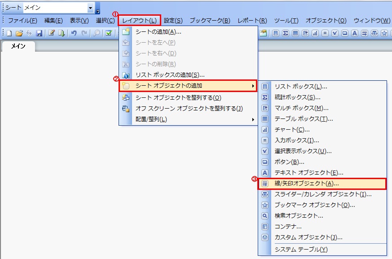This screenshot has width=392, height=259.
Task: Select ブックマーク オブジェクト(O)... in submenu
Action: 322,205
